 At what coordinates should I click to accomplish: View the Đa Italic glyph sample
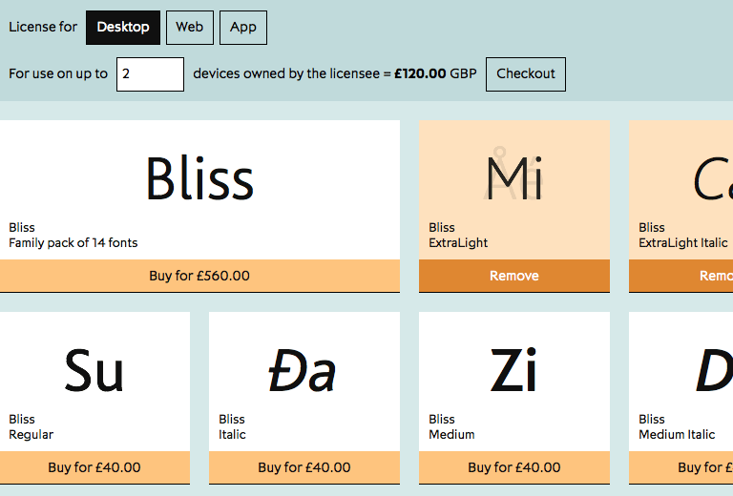pyautogui.click(x=303, y=370)
